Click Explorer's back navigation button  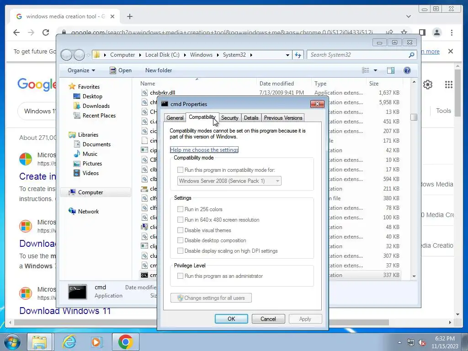coord(66,55)
